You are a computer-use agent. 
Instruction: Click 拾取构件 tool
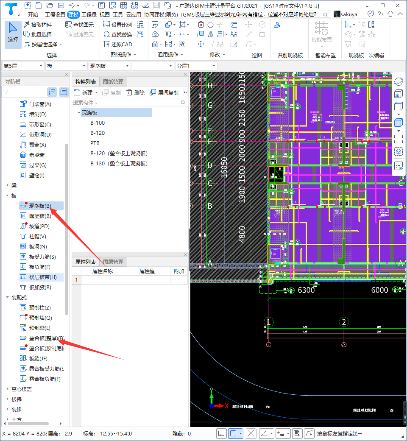pyautogui.click(x=38, y=25)
